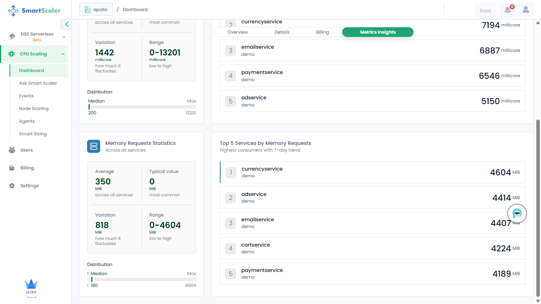541x304 pixels.
Task: Open Node Scaling in the sidebar
Action: [34, 108]
